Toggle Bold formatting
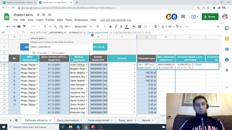This screenshot has height=130, width=232. pyautogui.click(x=111, y=26)
